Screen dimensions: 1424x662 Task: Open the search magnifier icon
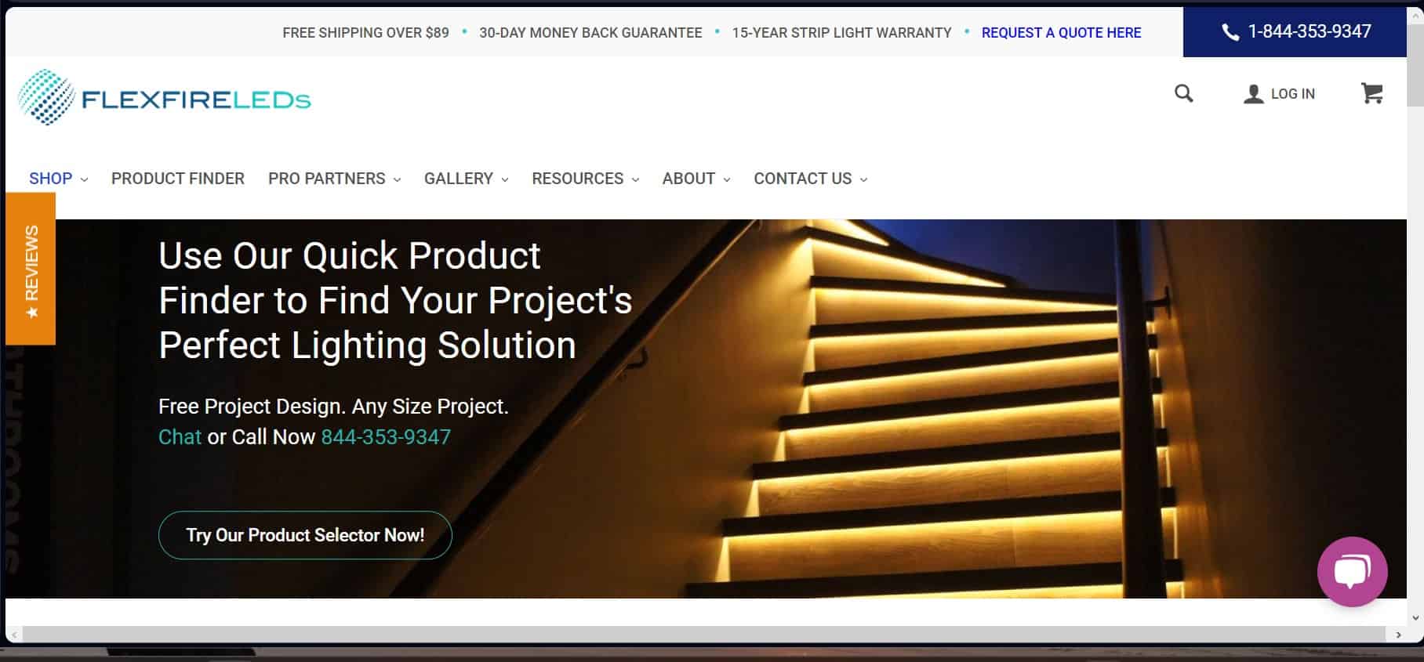point(1183,94)
